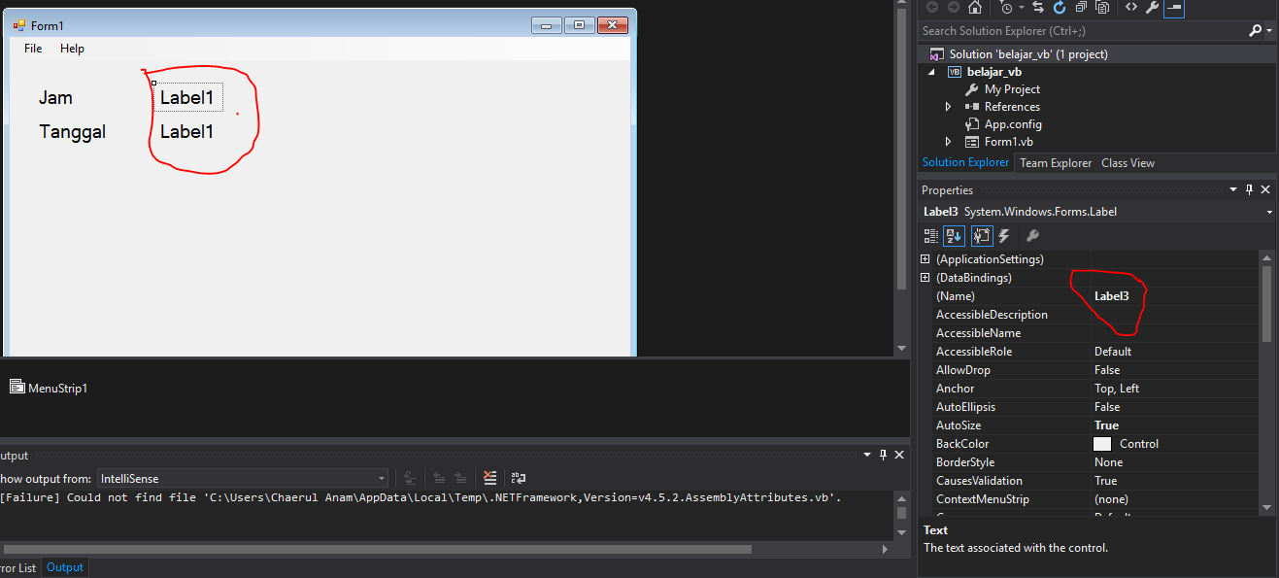Expand the References node
This screenshot has width=1279, height=578.
(x=949, y=107)
